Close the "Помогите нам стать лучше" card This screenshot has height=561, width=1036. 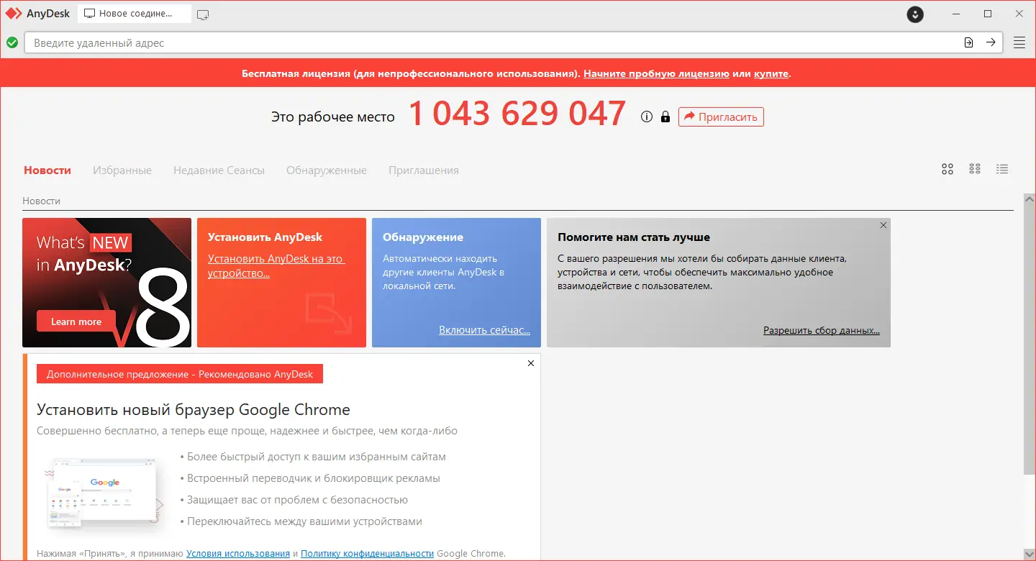point(883,225)
